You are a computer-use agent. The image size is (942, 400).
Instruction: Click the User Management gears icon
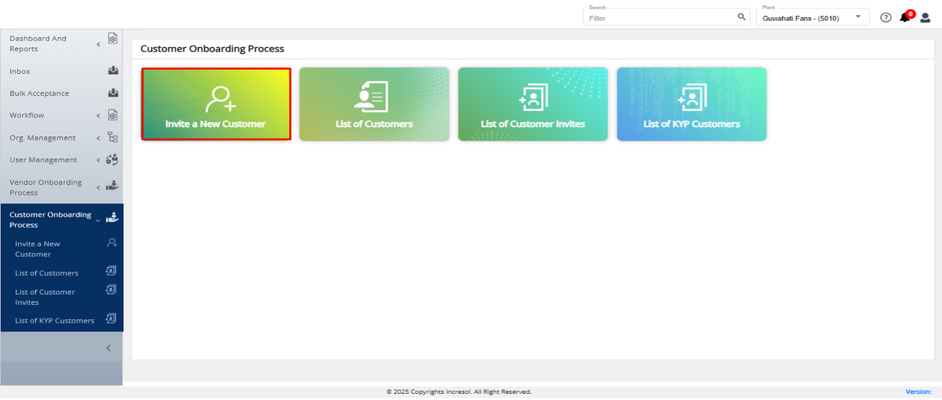coord(112,159)
